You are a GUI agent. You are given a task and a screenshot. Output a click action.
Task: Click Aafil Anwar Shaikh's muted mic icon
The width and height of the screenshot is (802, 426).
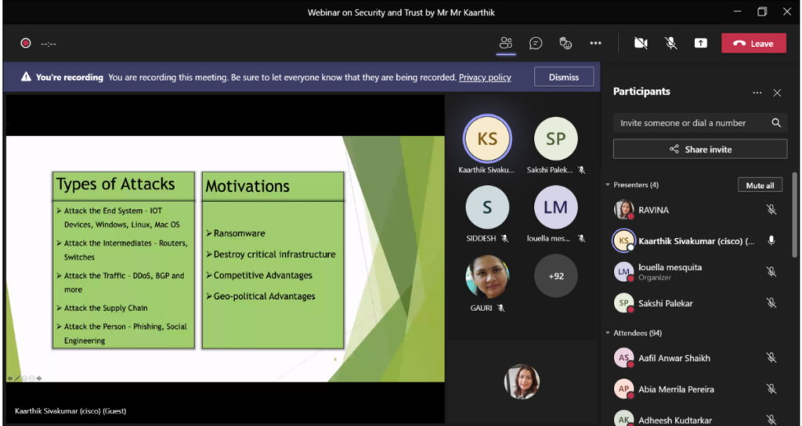pos(771,358)
